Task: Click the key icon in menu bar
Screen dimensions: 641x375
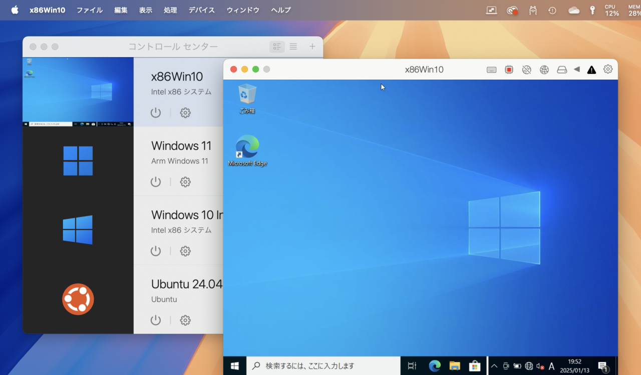Action: coord(592,10)
